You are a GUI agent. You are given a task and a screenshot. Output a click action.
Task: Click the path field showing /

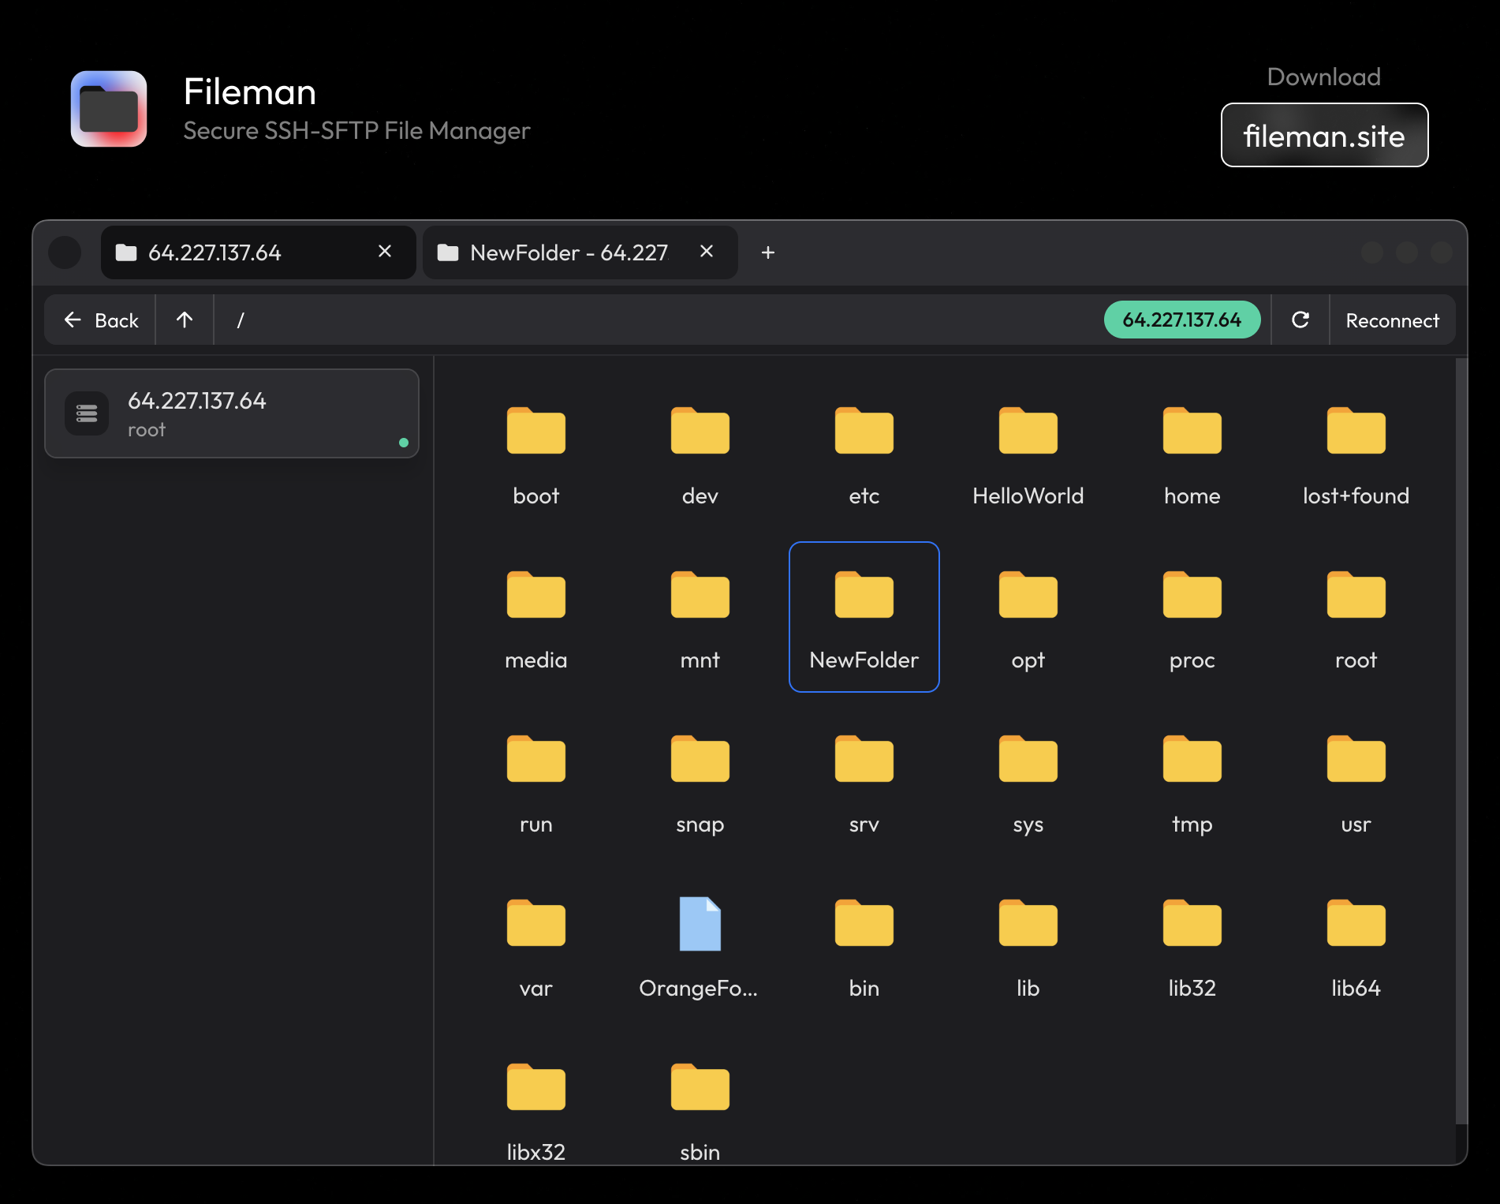point(659,320)
